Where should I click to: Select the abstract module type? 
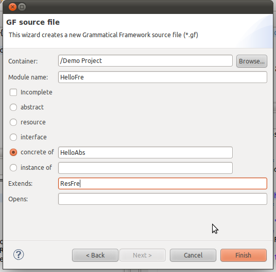13,107
